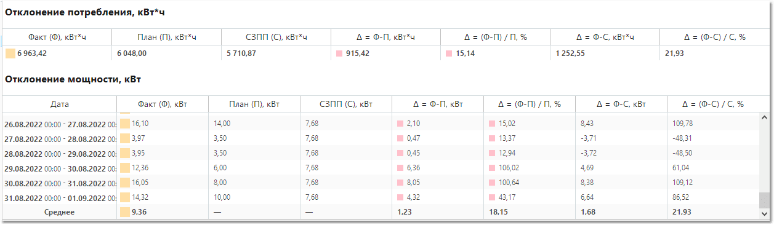
Task: Click the orange bar next to 6 963,42
Action: click(10, 53)
